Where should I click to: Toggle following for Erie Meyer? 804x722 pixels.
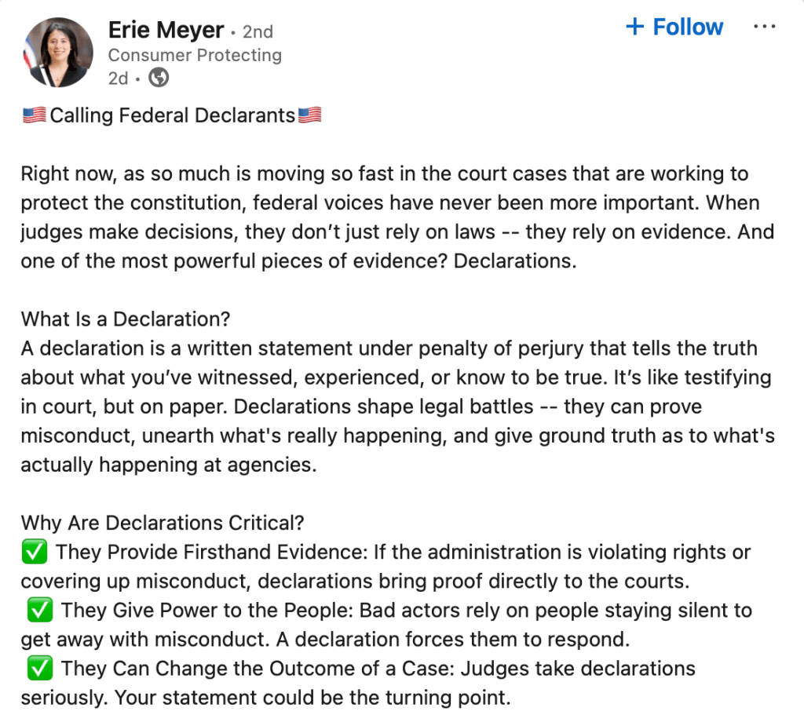click(x=674, y=26)
